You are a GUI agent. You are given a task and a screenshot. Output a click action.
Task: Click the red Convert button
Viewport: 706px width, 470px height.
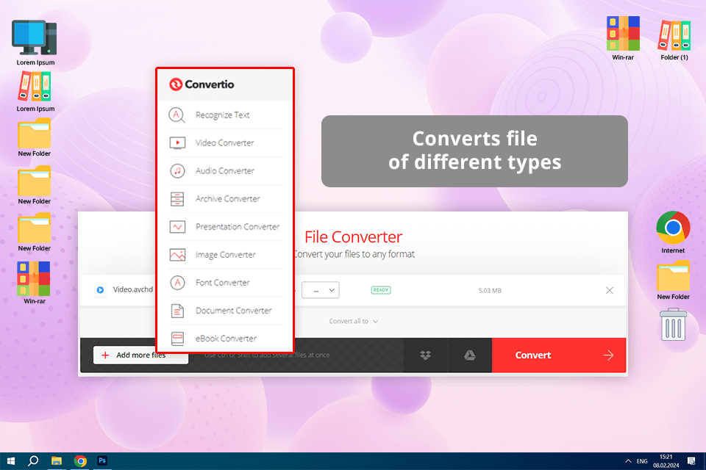pyautogui.click(x=559, y=355)
